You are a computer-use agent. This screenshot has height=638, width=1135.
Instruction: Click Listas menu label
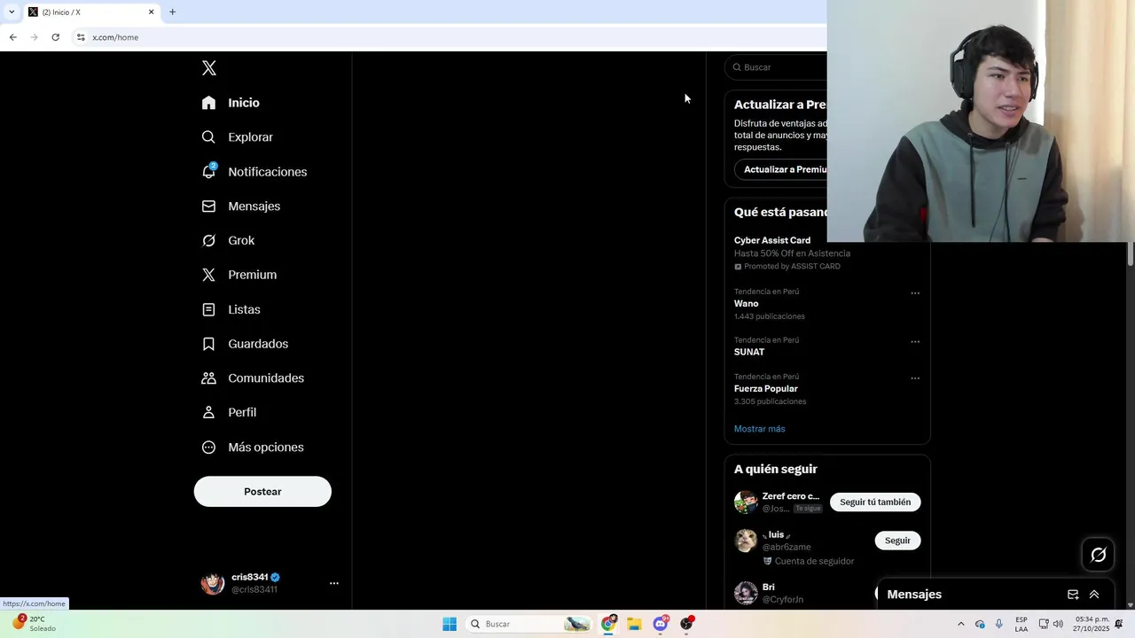point(244,309)
